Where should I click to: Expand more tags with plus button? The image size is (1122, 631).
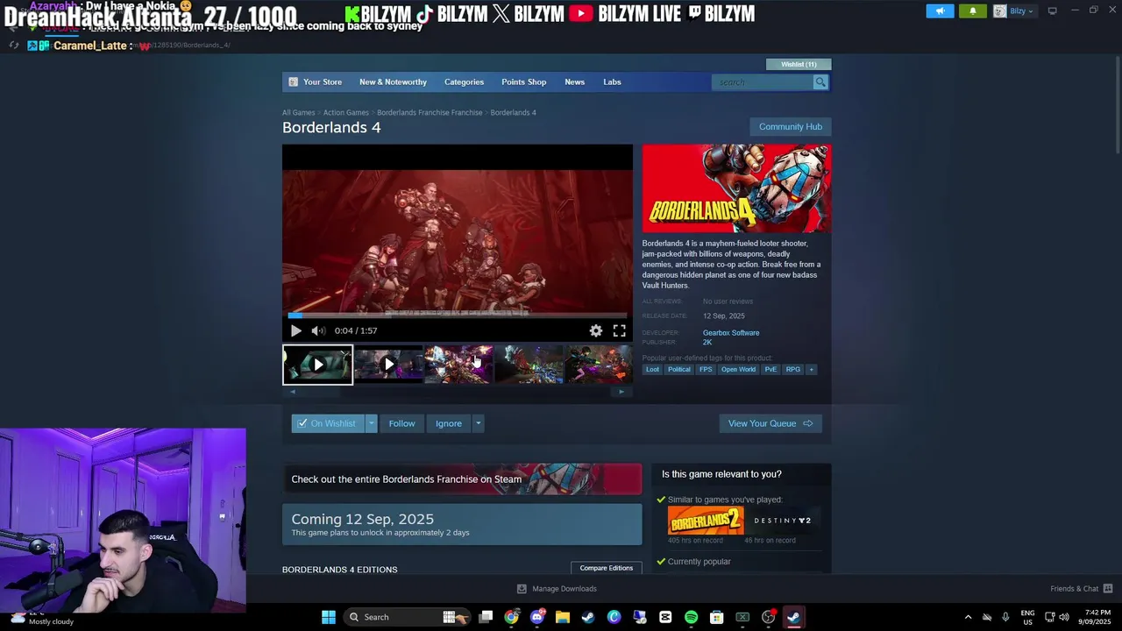tap(811, 370)
